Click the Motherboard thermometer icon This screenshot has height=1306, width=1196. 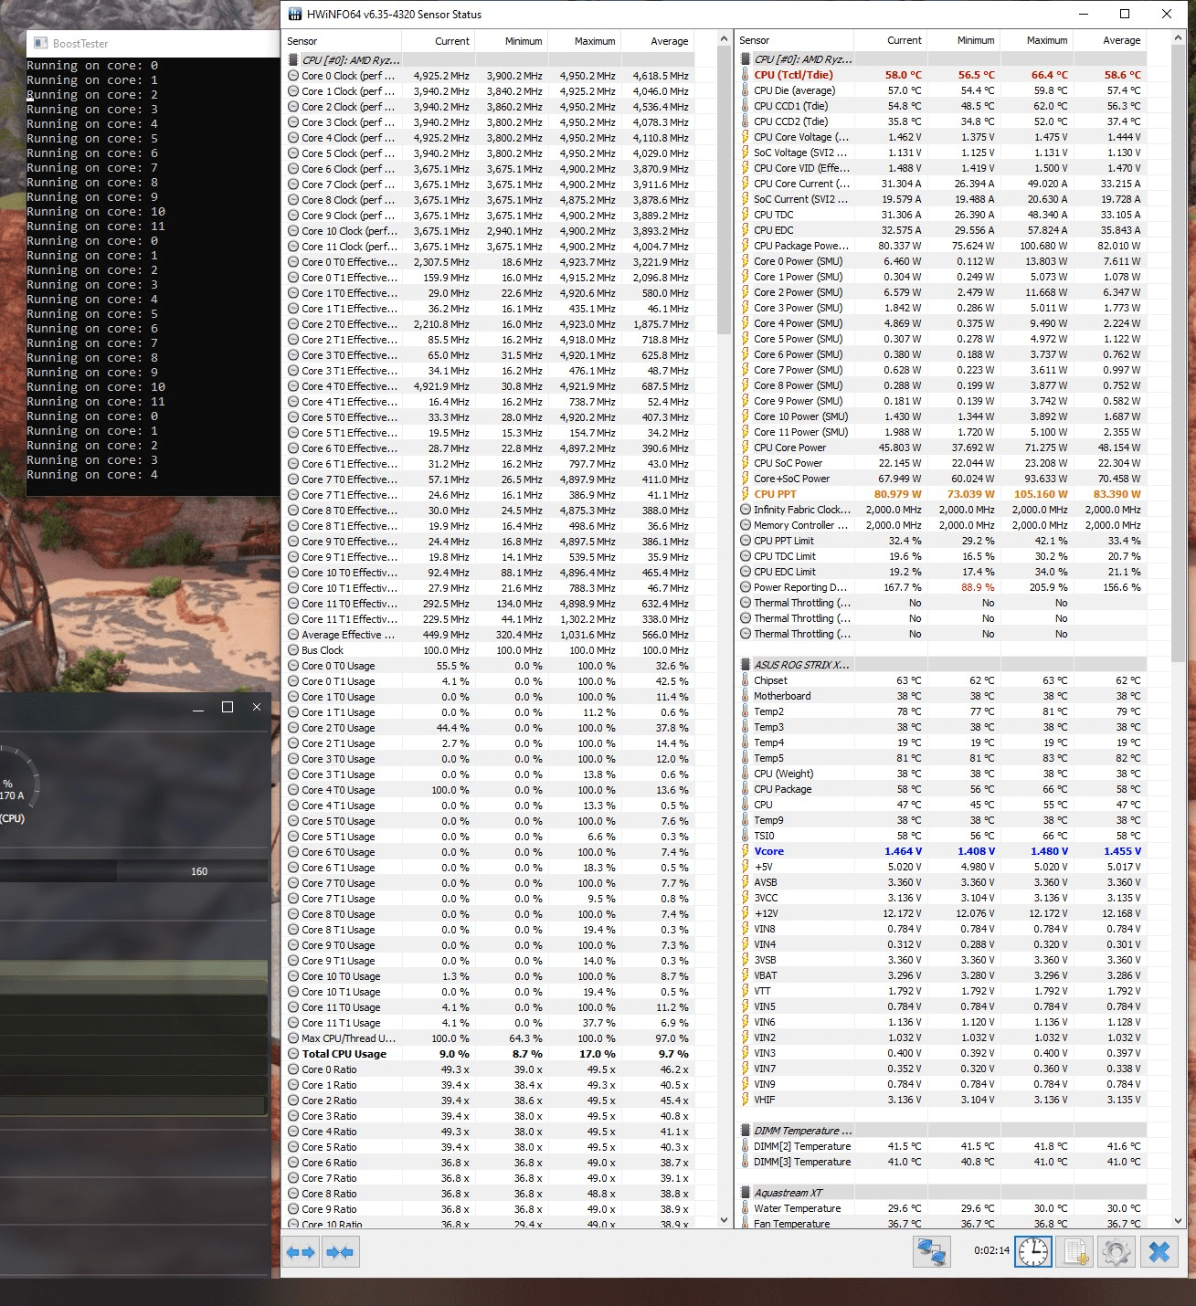coord(745,696)
